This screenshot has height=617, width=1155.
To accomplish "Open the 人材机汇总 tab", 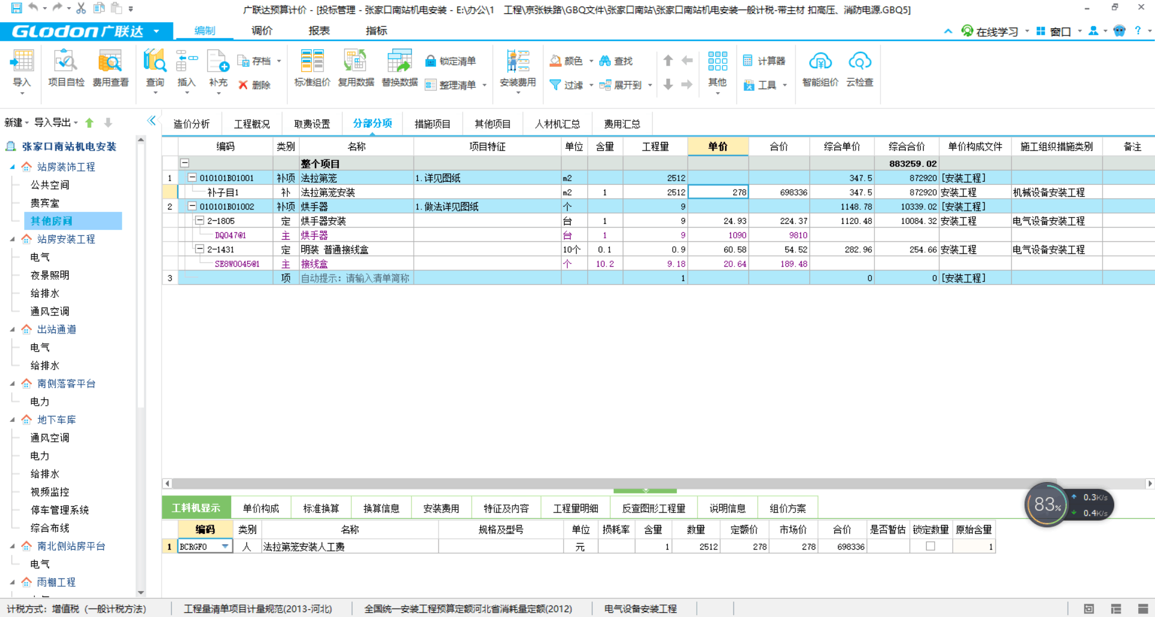I will (558, 124).
